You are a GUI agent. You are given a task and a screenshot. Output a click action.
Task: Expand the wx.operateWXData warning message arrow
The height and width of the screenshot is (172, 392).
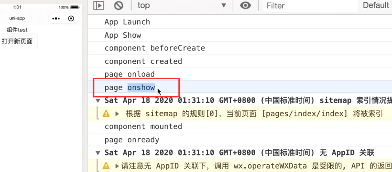click(117, 166)
